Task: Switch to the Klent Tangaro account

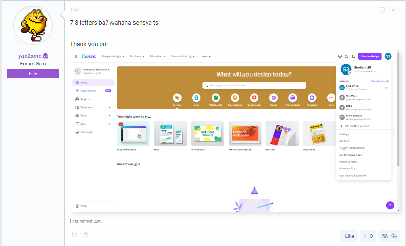Action: click(x=364, y=117)
